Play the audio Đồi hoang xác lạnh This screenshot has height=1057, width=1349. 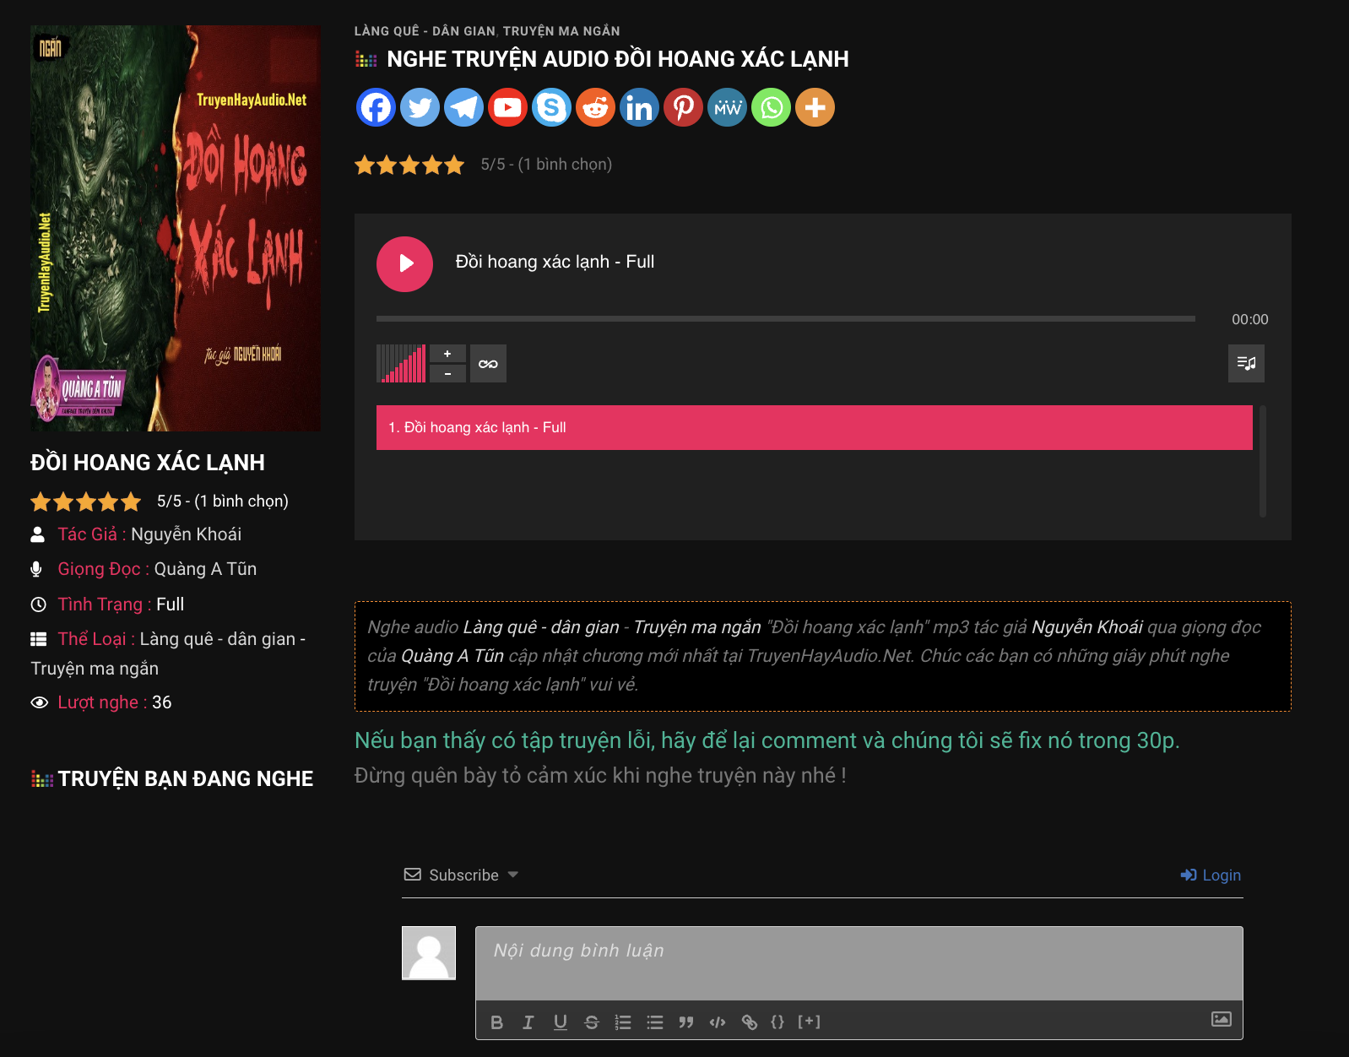point(404,263)
